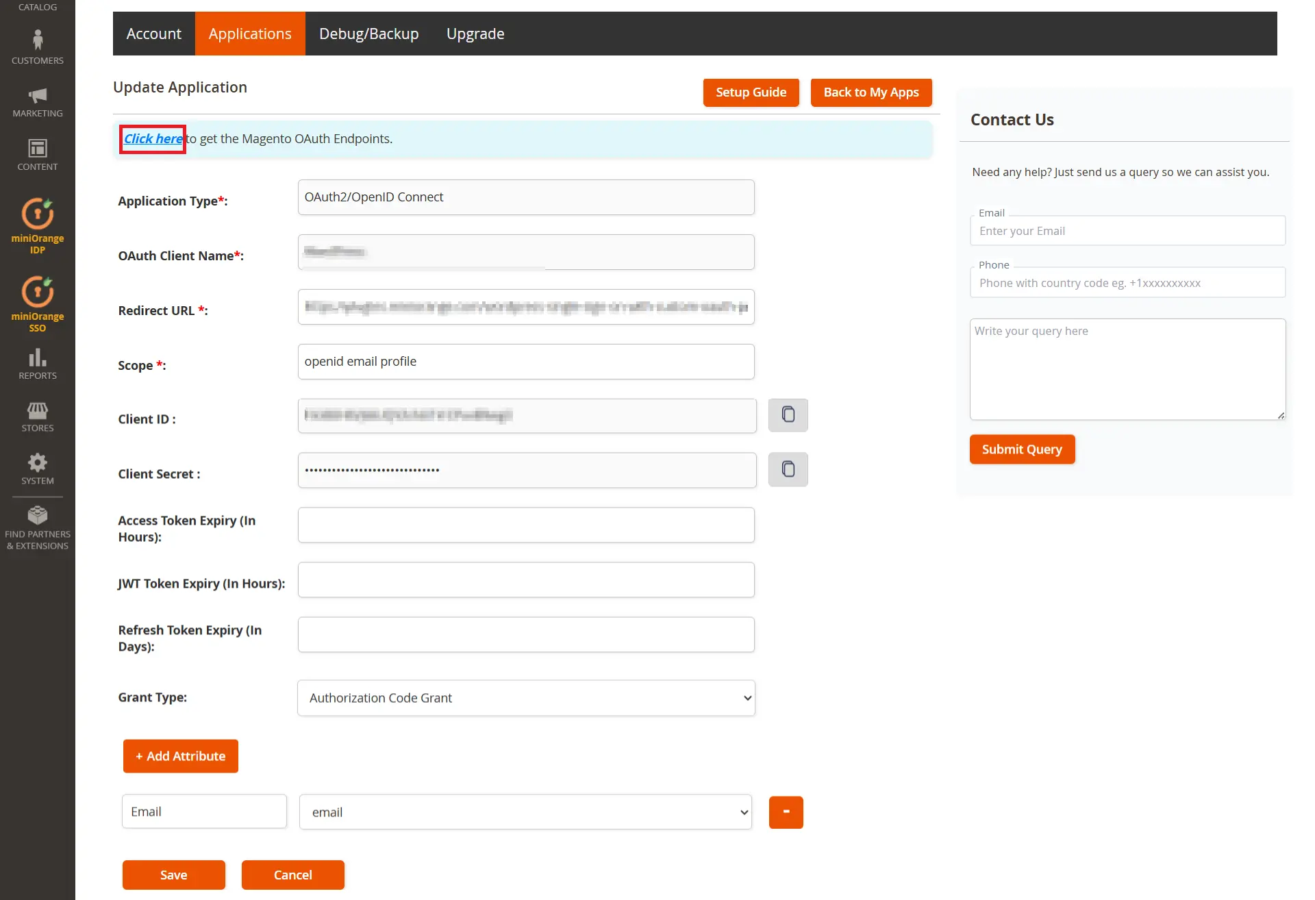Switch to the Debug/Backup tab
The width and height of the screenshot is (1315, 900).
click(369, 34)
